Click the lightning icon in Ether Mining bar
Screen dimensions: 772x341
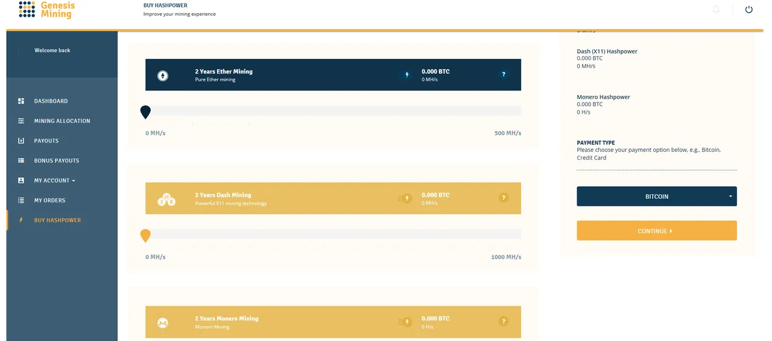(407, 75)
